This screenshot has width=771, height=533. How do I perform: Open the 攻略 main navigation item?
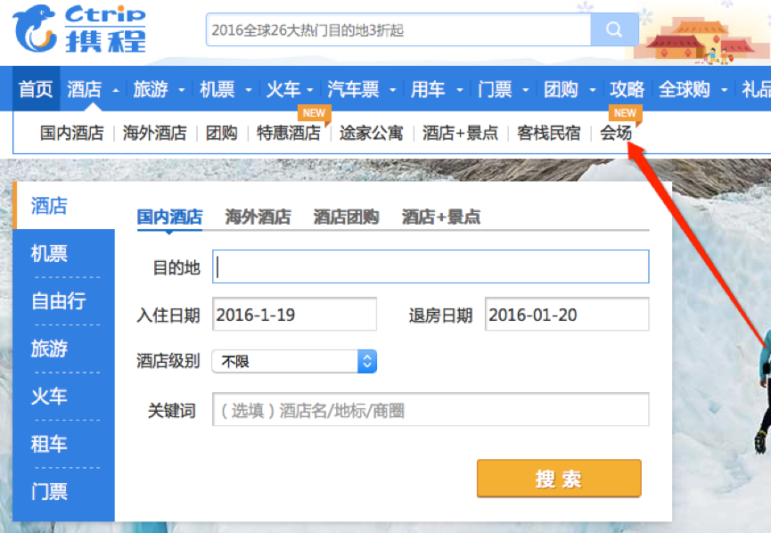[x=627, y=89]
